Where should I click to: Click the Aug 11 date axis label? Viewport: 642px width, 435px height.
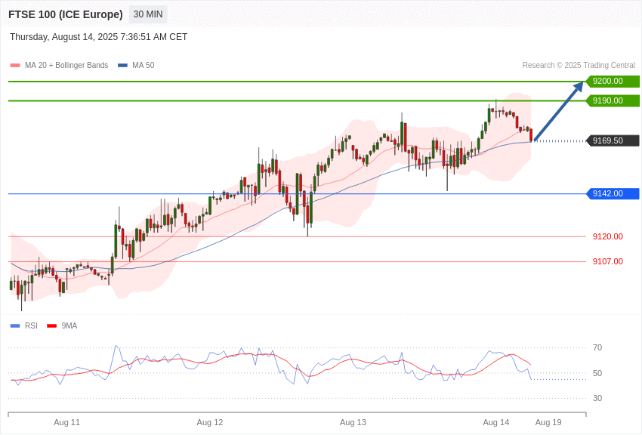pos(66,422)
